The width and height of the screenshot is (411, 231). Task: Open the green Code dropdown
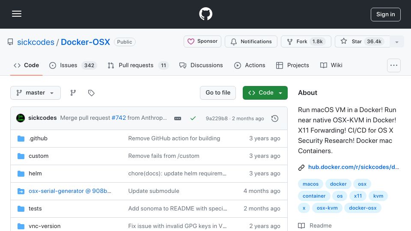(265, 93)
